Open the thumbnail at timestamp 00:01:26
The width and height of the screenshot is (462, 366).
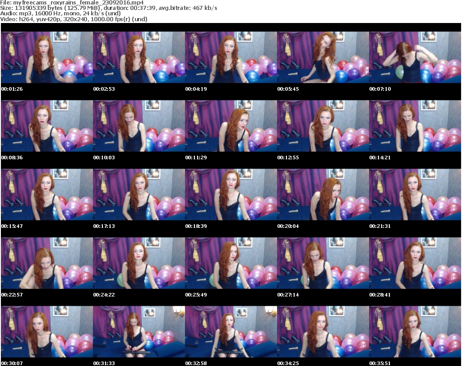pyautogui.click(x=47, y=57)
